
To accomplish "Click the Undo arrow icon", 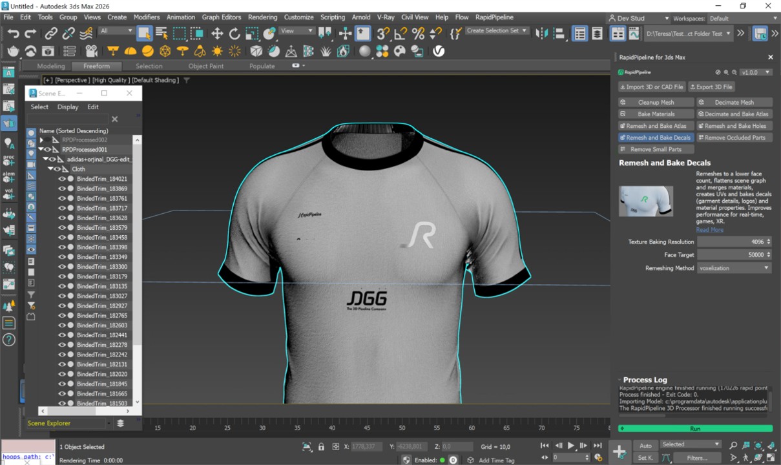I will coord(13,34).
